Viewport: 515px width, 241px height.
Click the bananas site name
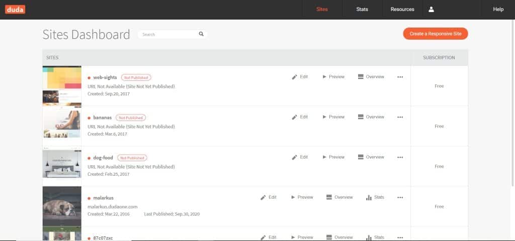pyautogui.click(x=103, y=117)
